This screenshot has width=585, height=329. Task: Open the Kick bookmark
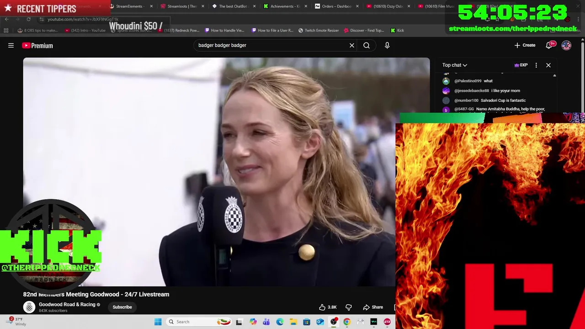click(397, 30)
